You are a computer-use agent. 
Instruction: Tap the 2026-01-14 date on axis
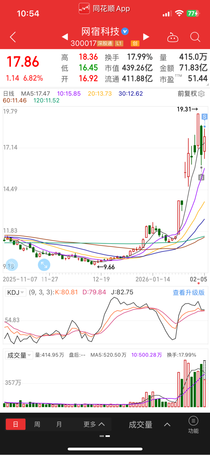pyautogui.click(x=153, y=279)
